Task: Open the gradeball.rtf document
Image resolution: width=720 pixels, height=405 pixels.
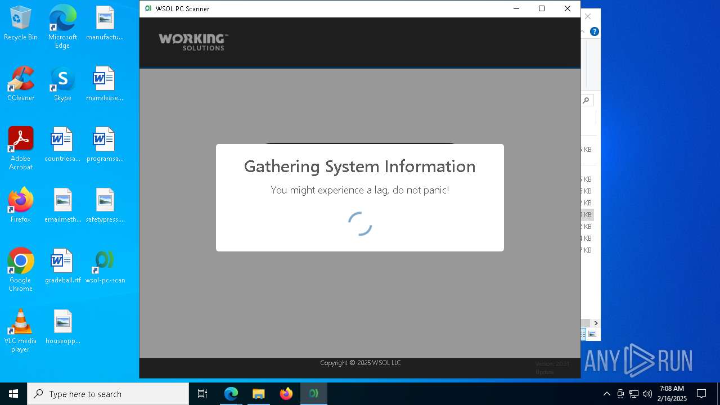Action: tap(62, 266)
